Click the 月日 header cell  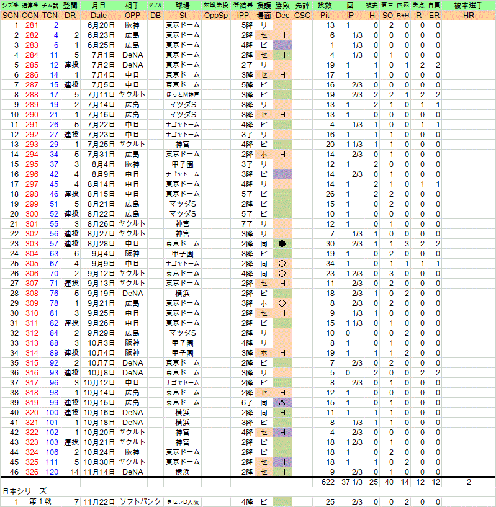click(x=98, y=6)
